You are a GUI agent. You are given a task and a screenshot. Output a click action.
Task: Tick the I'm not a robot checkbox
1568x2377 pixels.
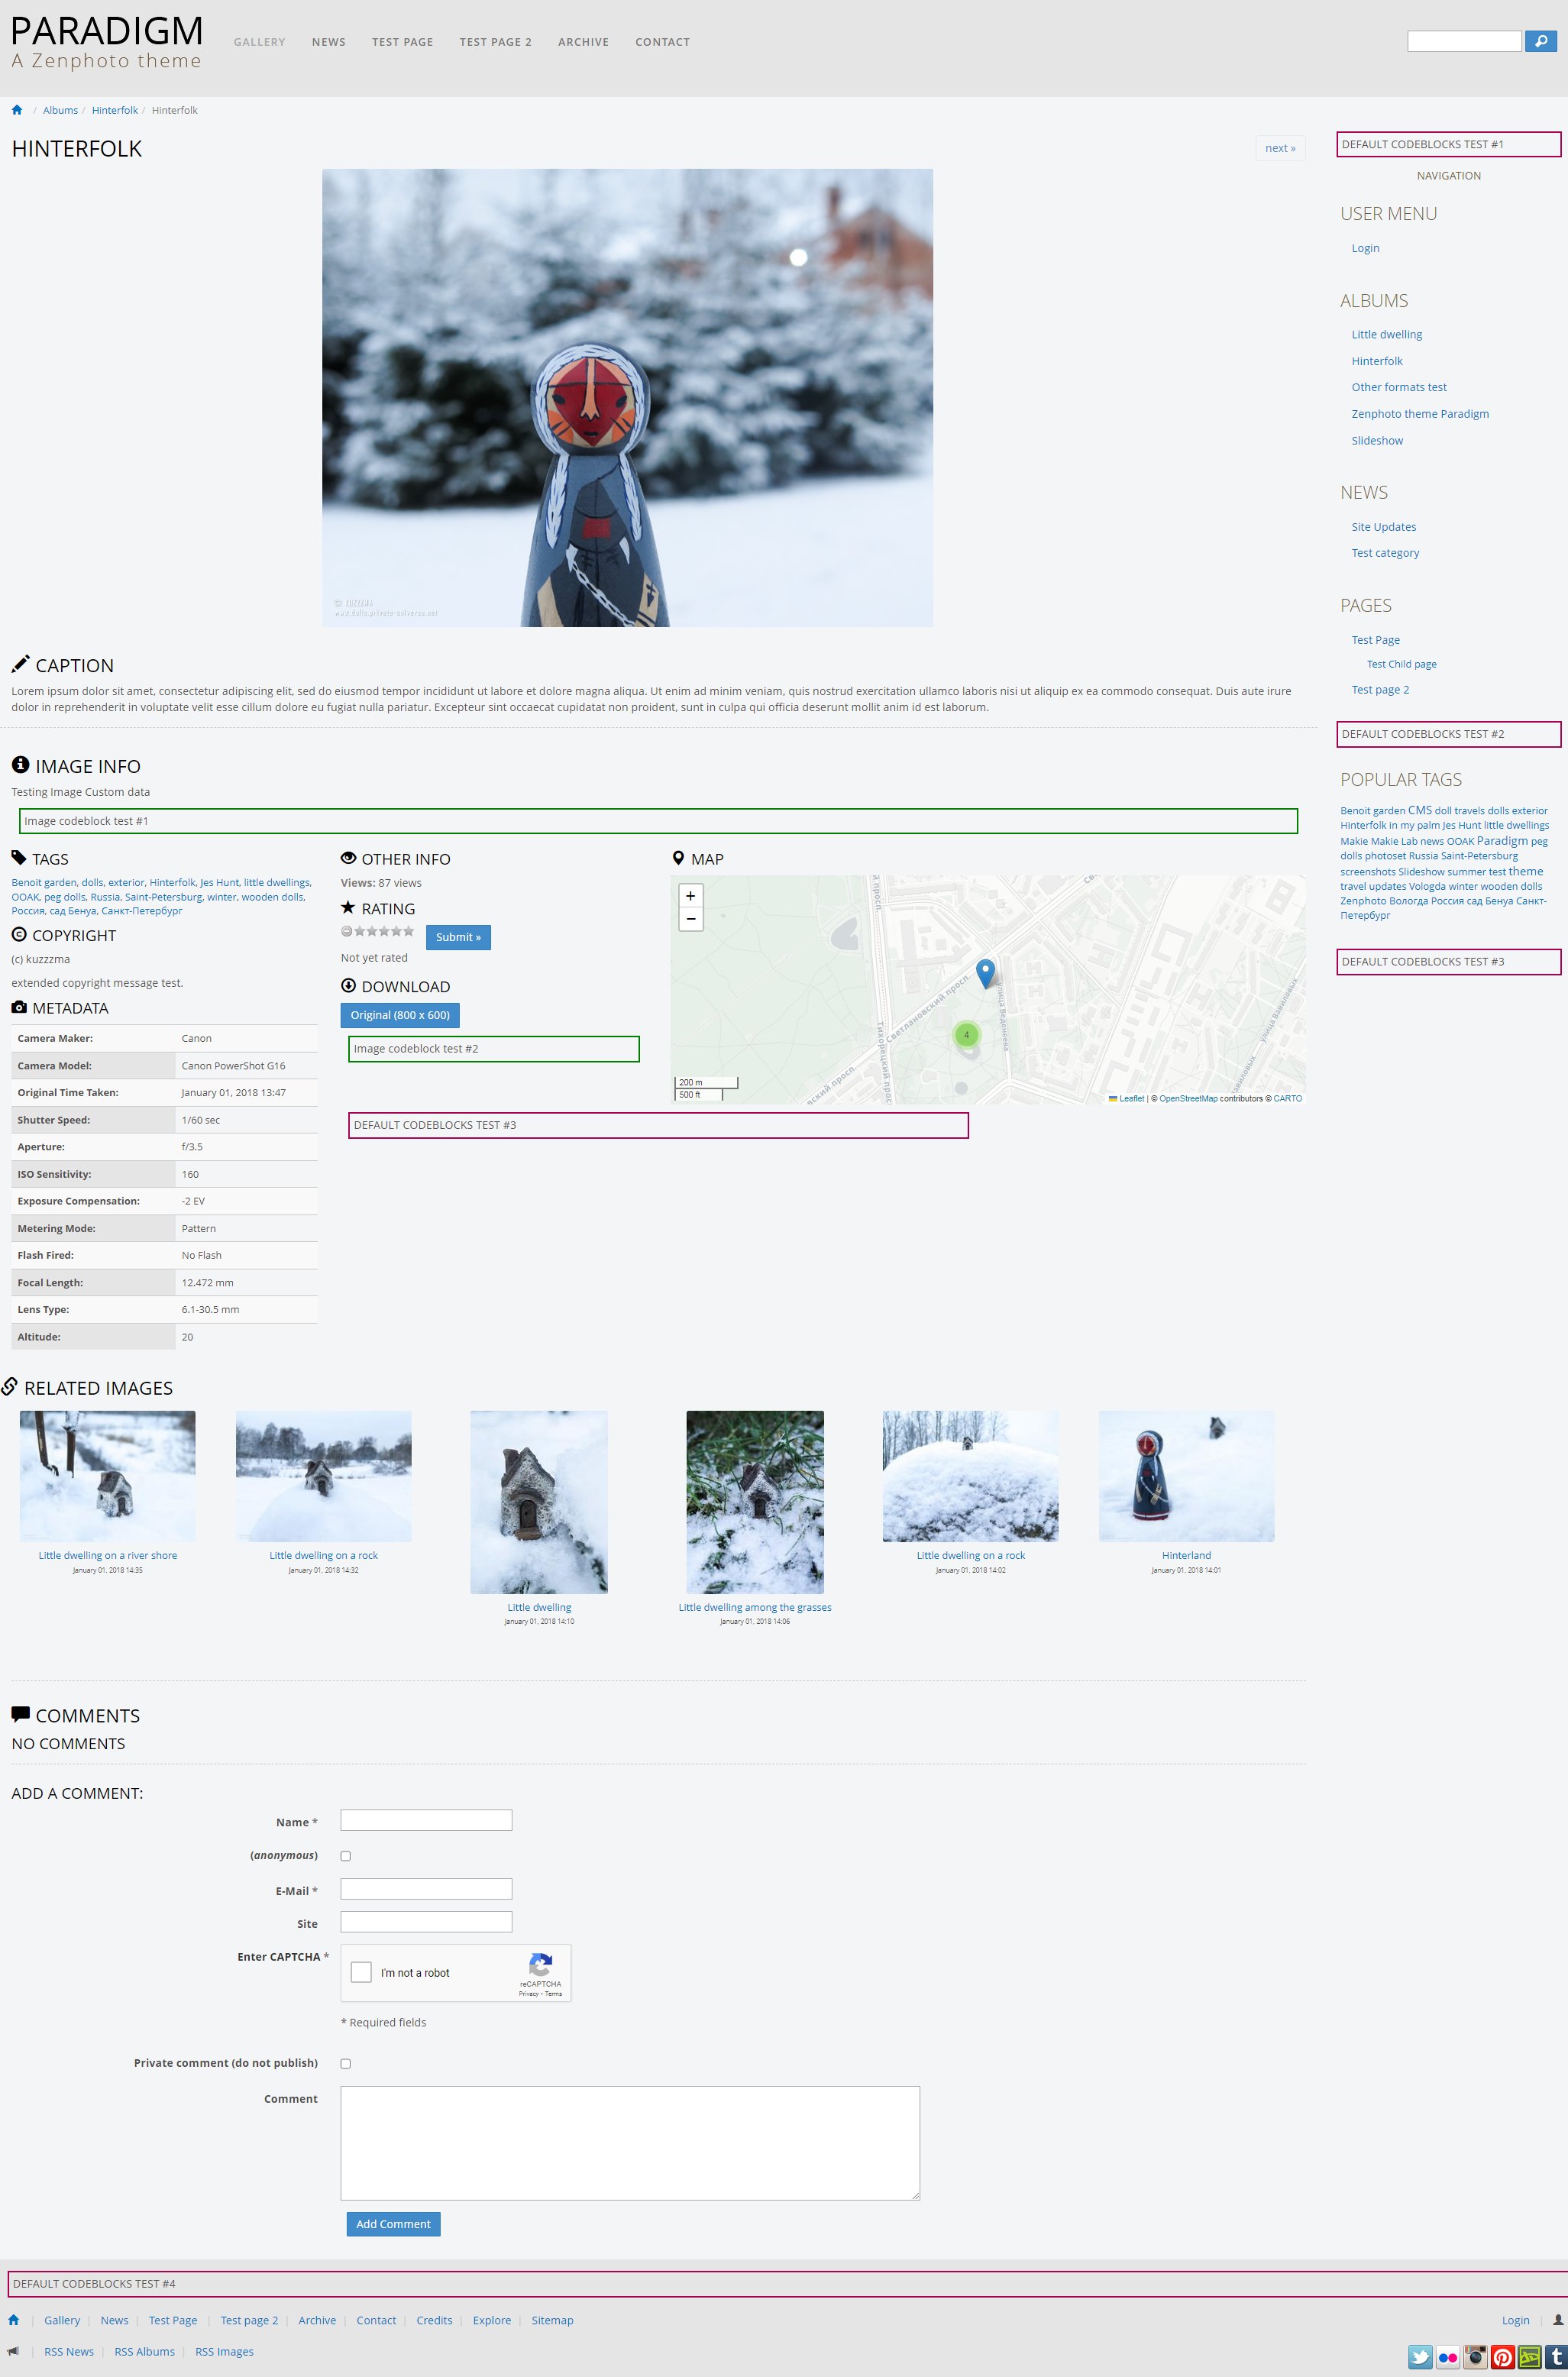click(362, 1972)
